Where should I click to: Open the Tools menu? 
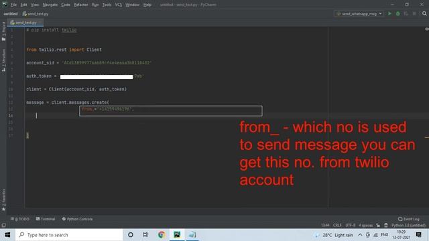(107, 5)
